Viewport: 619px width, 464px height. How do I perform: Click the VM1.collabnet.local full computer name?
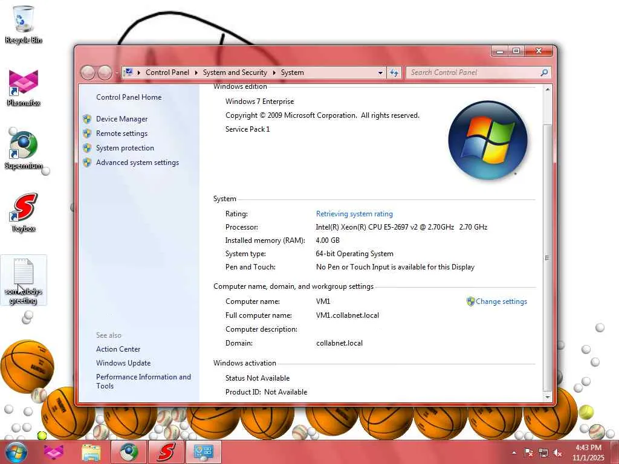click(x=348, y=315)
